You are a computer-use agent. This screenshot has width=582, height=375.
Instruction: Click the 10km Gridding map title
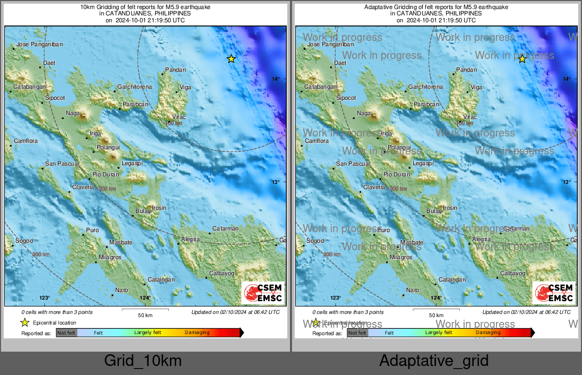(144, 7)
